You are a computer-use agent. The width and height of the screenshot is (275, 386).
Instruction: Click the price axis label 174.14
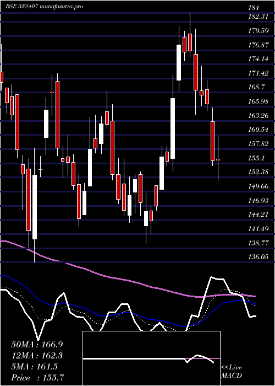[x=258, y=59]
